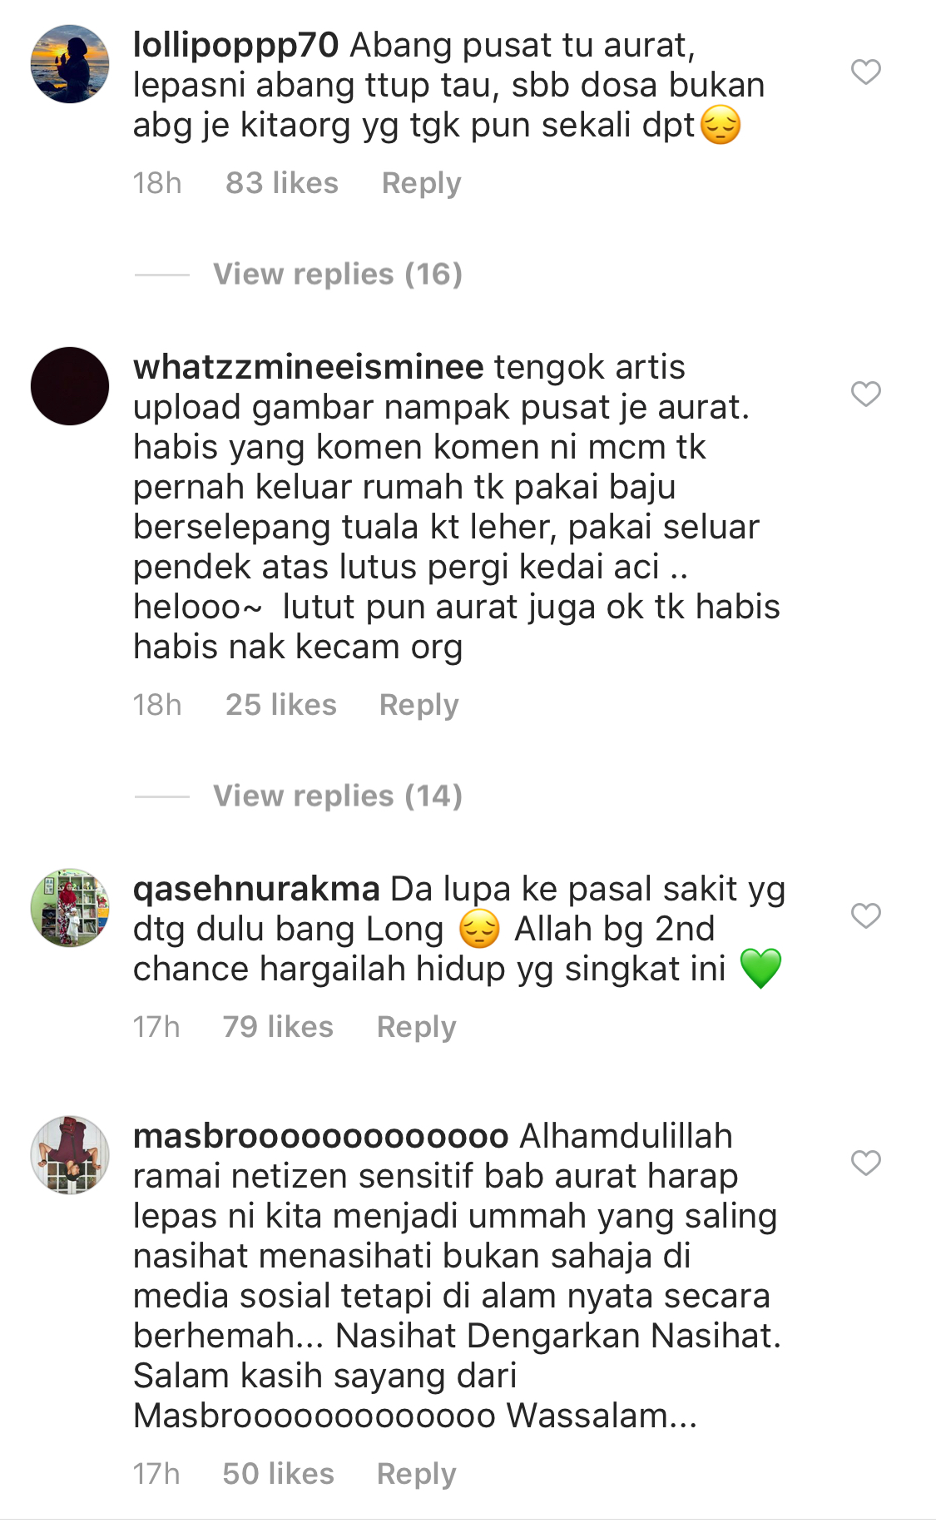The image size is (936, 1523).
Task: Like lollipoppp70's comment with heart icon
Action: 865,72
